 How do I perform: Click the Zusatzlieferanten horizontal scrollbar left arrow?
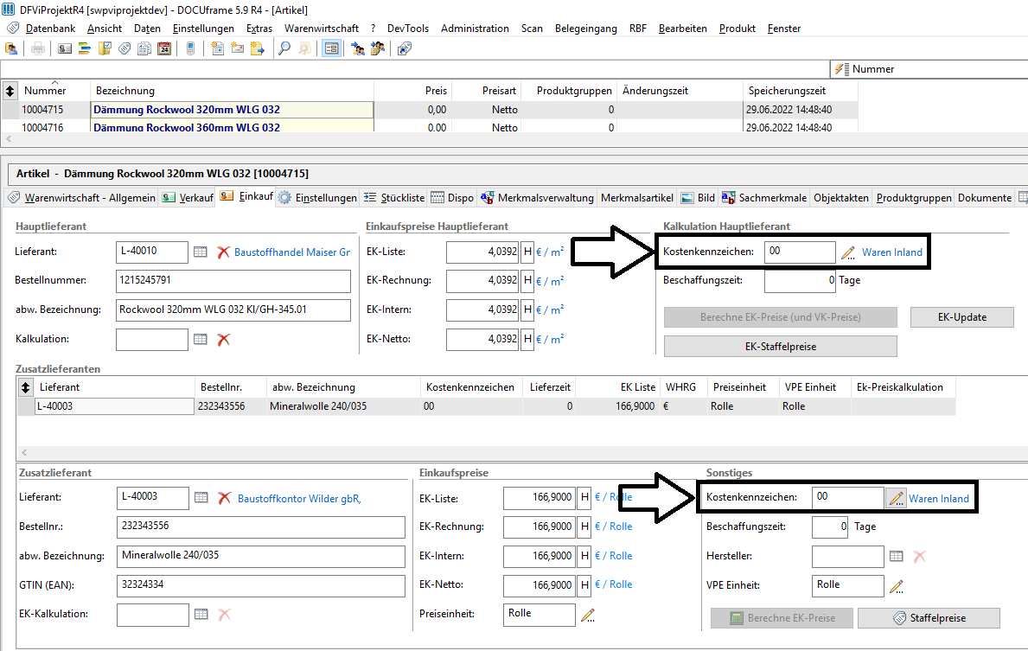click(x=24, y=452)
